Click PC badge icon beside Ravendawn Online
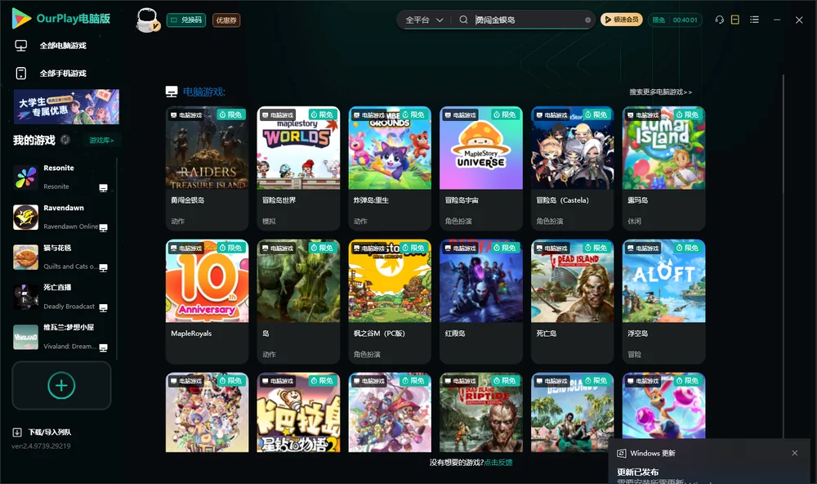The image size is (817, 484). [103, 227]
